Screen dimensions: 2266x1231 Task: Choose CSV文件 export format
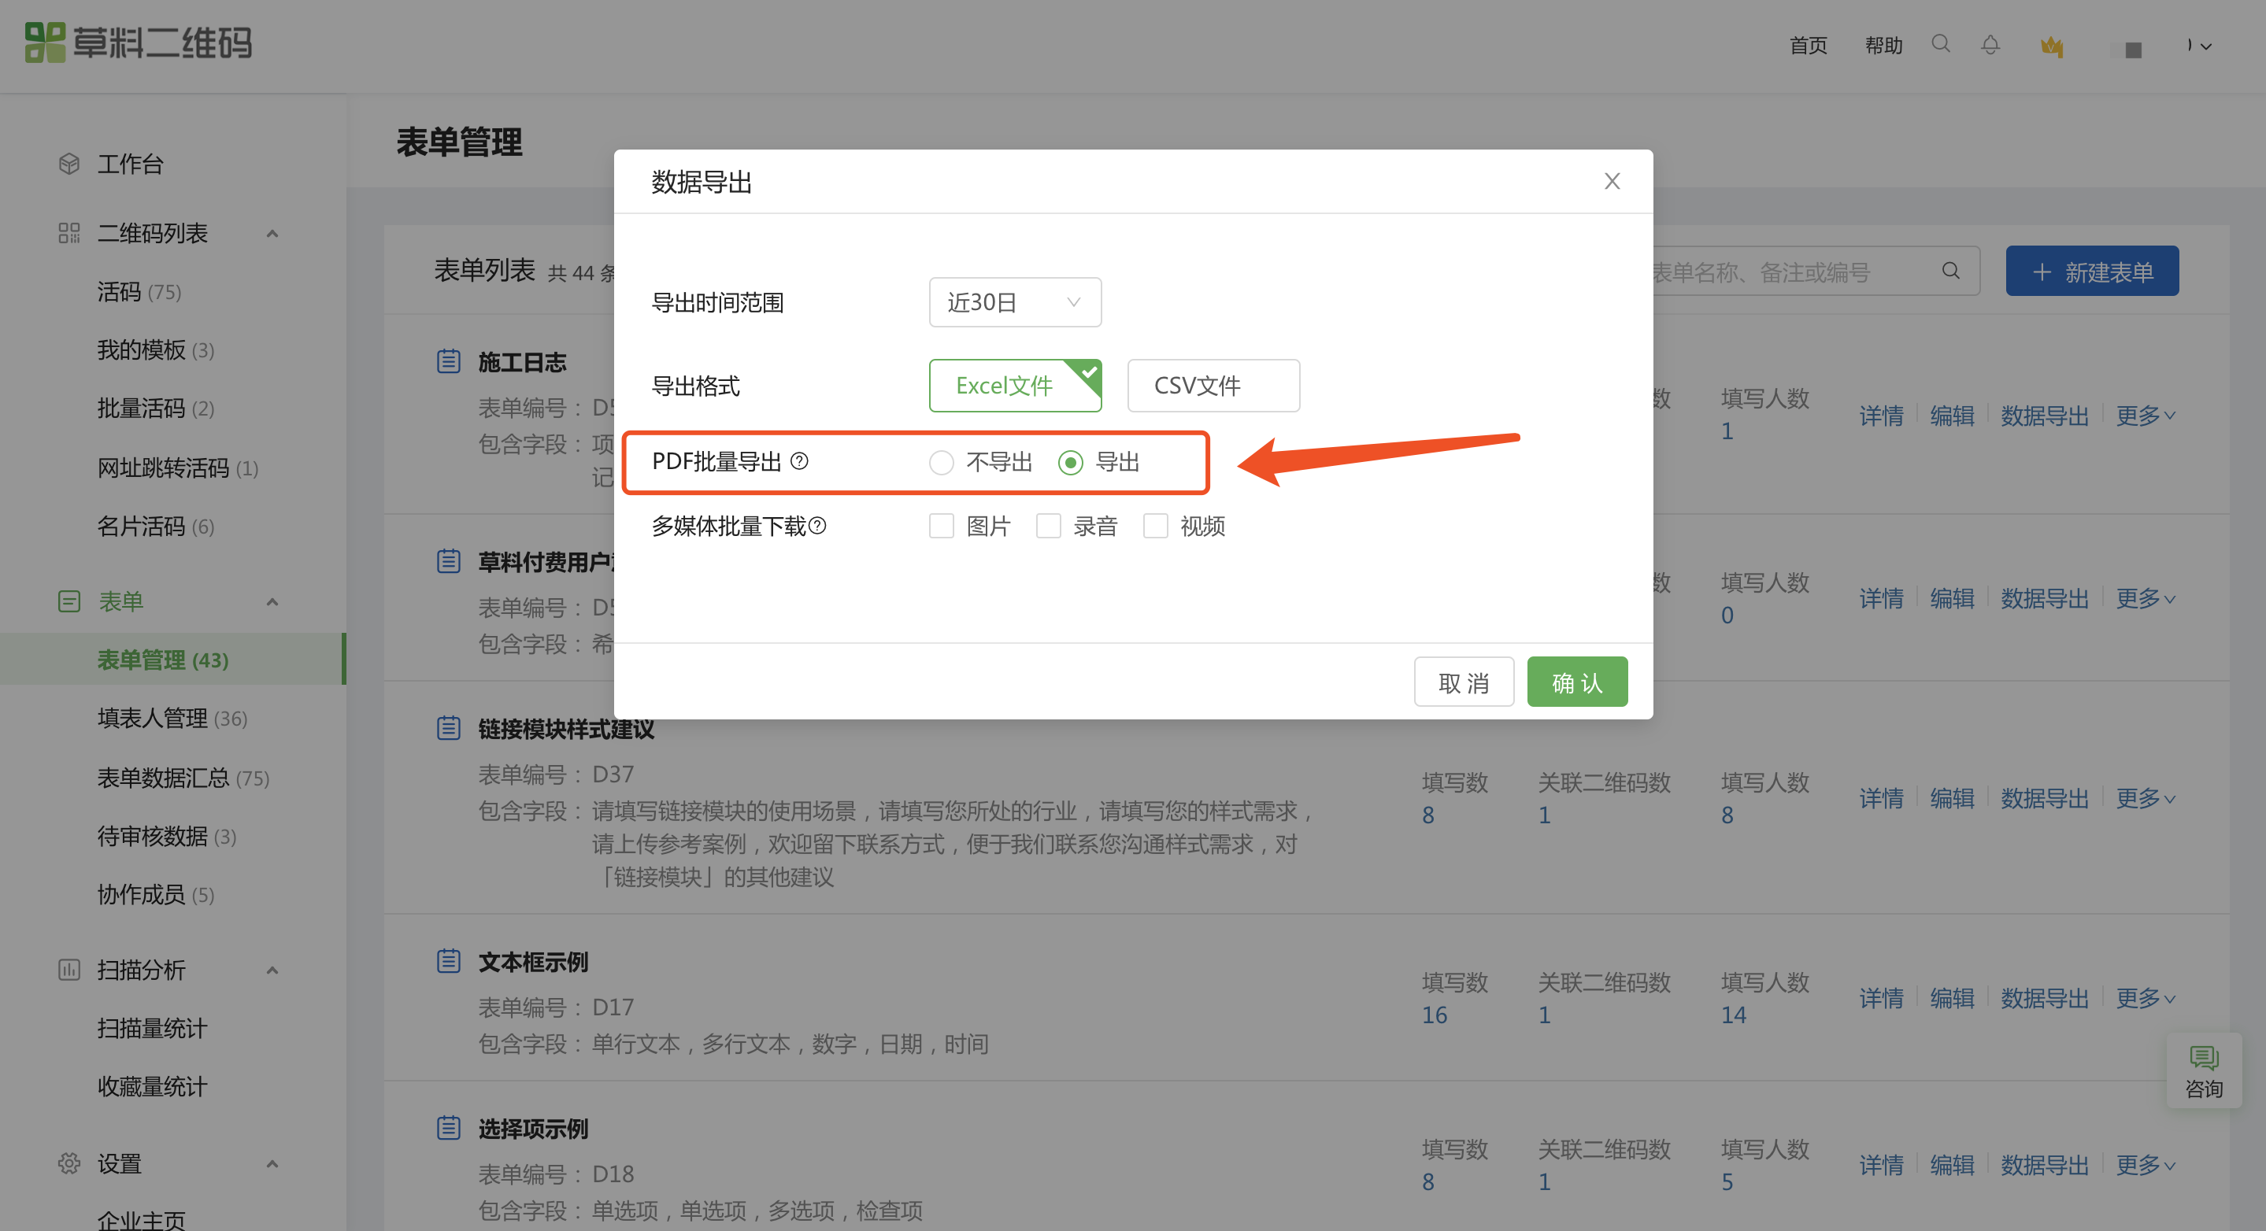point(1213,385)
